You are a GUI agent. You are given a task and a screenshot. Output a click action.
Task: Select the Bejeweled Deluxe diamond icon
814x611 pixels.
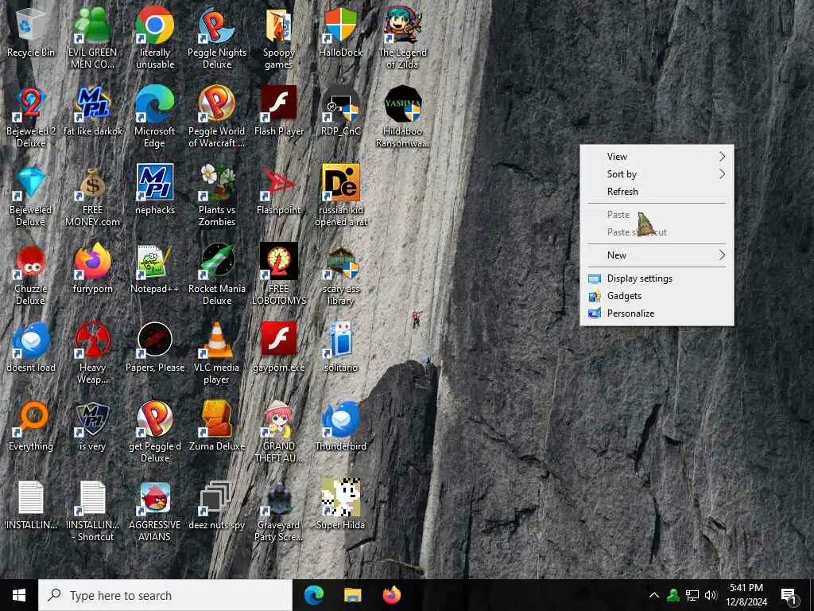coord(31,196)
